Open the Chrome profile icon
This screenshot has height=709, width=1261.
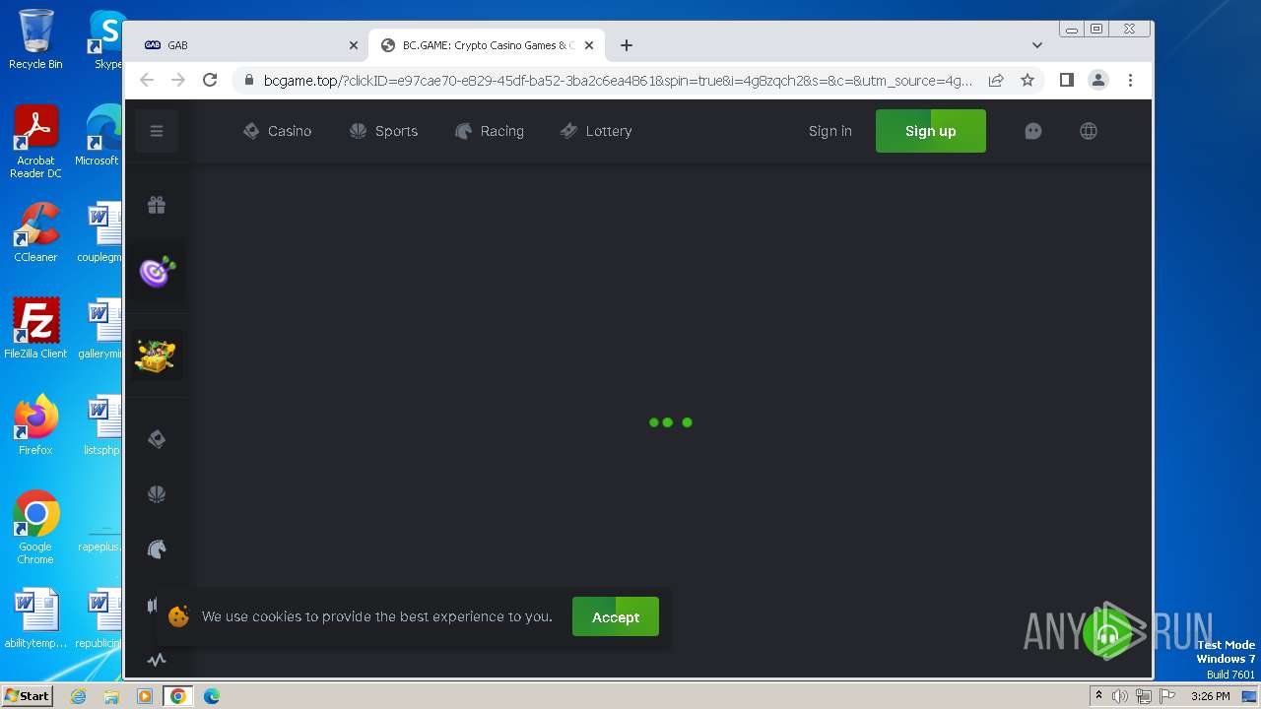(x=1098, y=80)
